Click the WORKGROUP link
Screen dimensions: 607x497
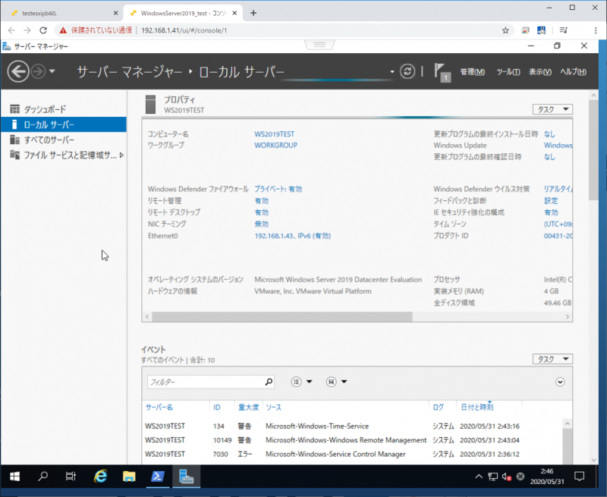click(x=275, y=145)
